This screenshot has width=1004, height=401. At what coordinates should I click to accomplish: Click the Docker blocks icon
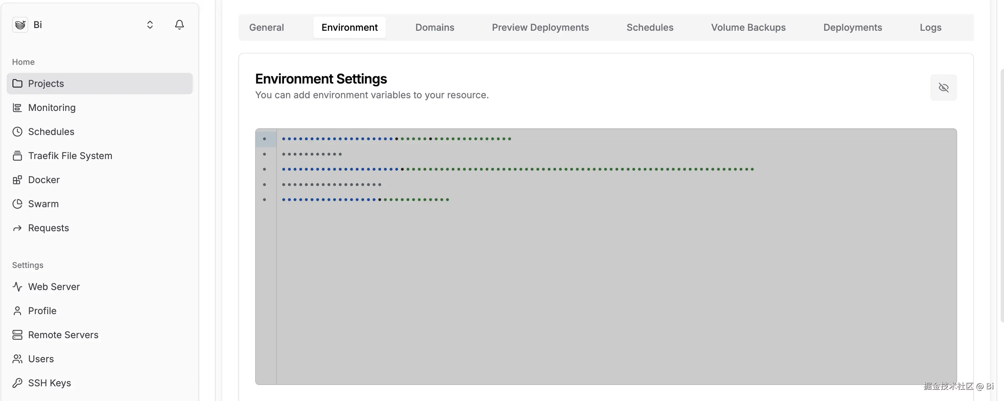tap(17, 180)
